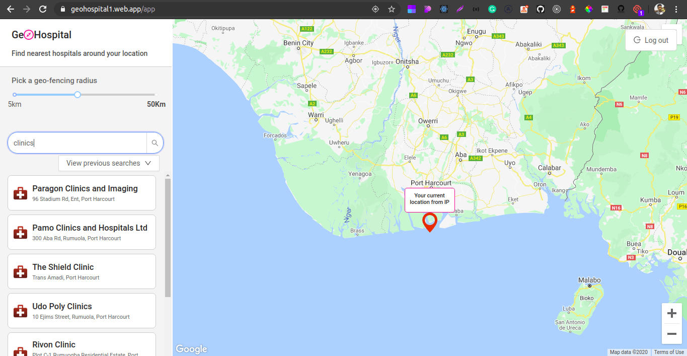The image size is (687, 356).
Task: Open the Grammarly extension icon
Action: (492, 9)
